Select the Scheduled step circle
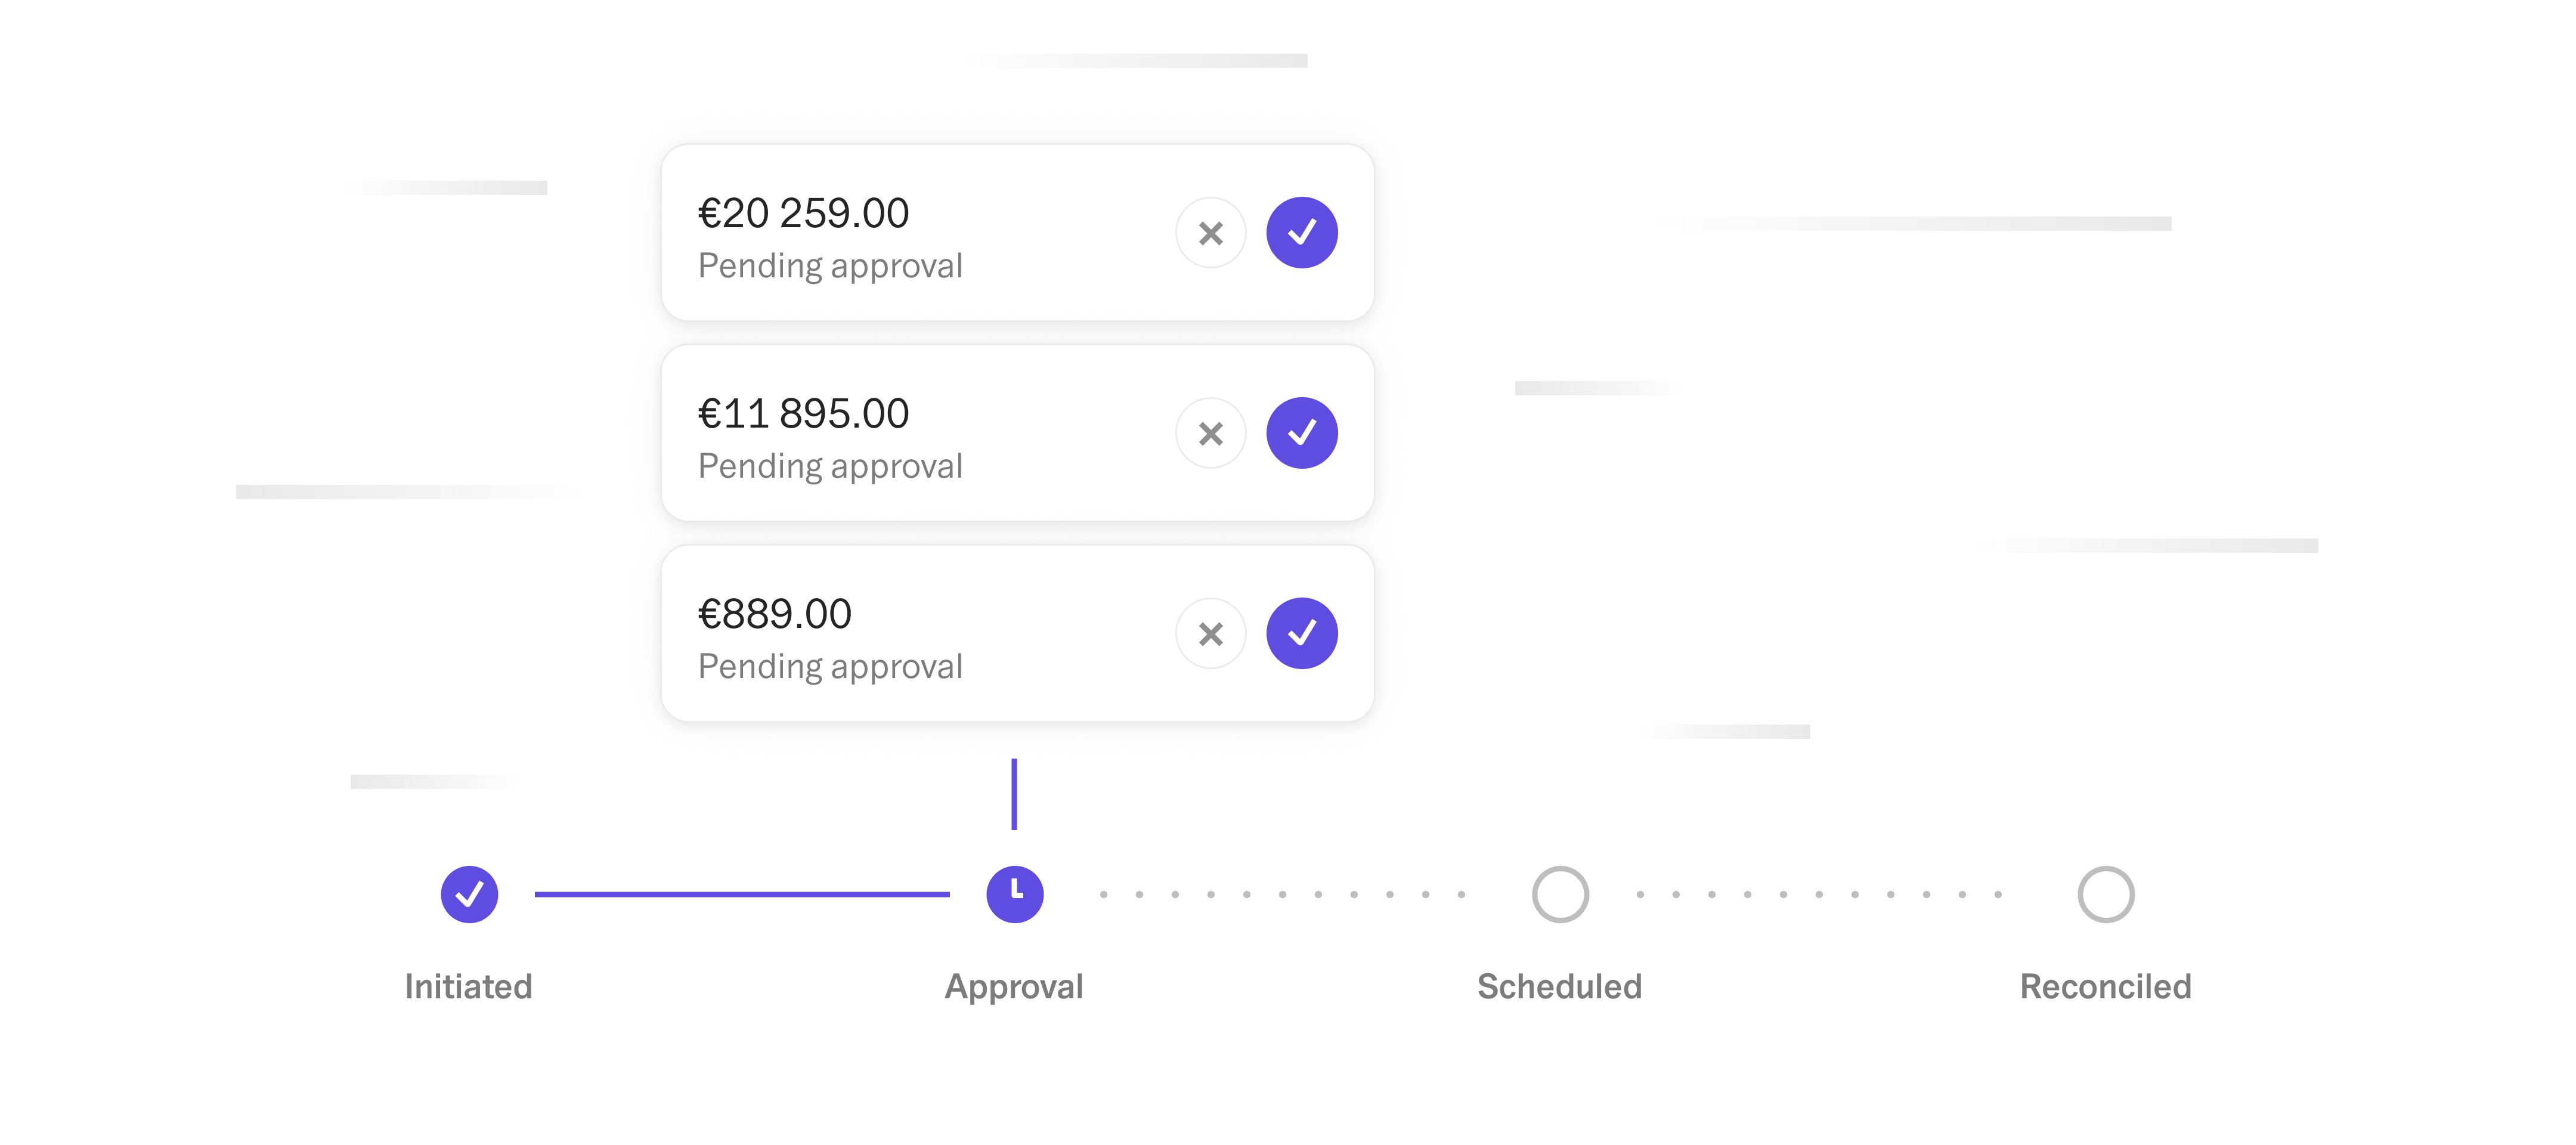The width and height of the screenshot is (2576, 1145). 1560,894
